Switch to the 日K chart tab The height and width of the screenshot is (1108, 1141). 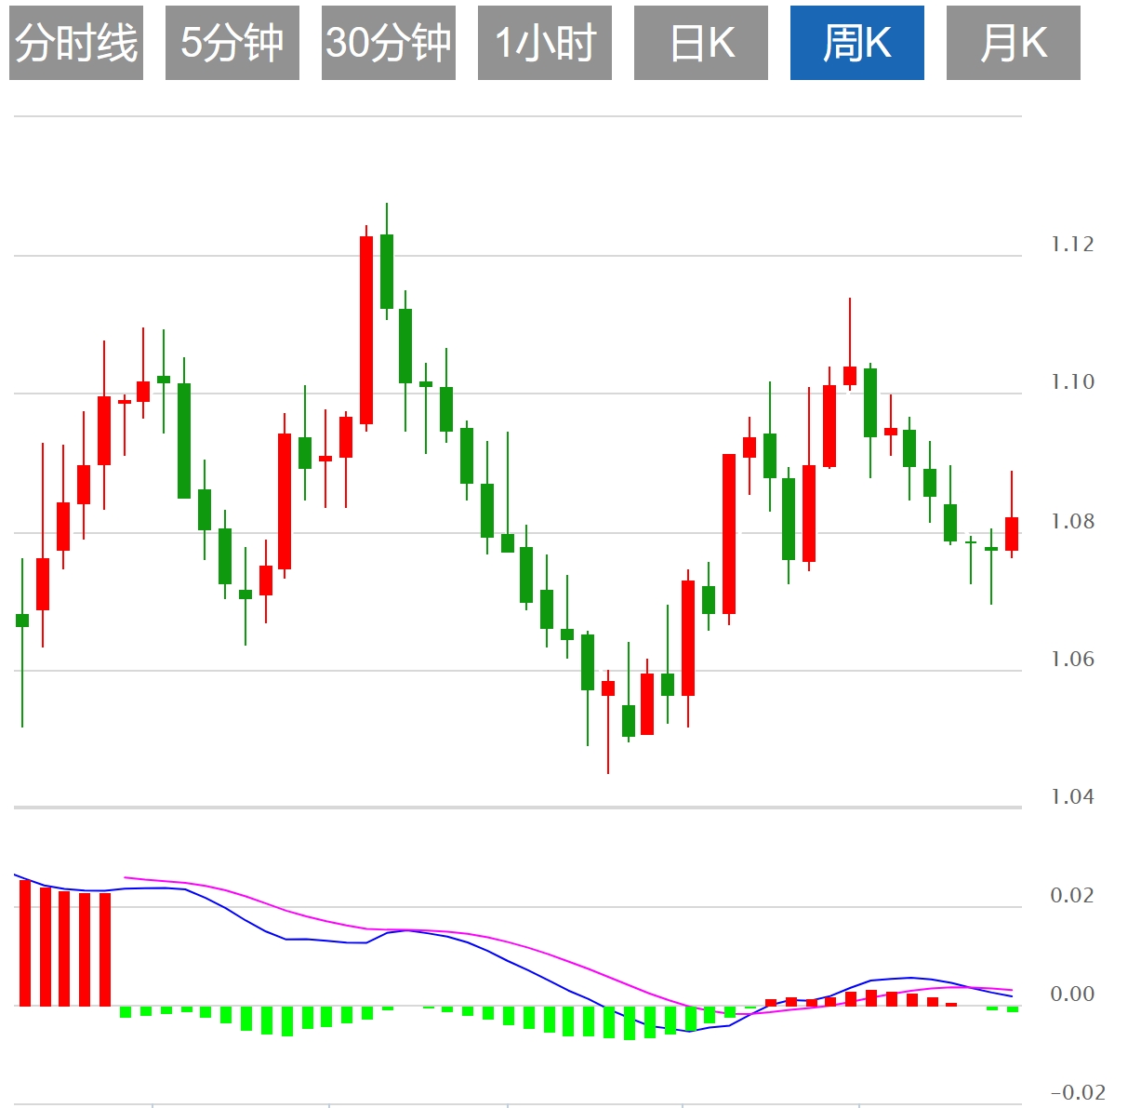701,43
